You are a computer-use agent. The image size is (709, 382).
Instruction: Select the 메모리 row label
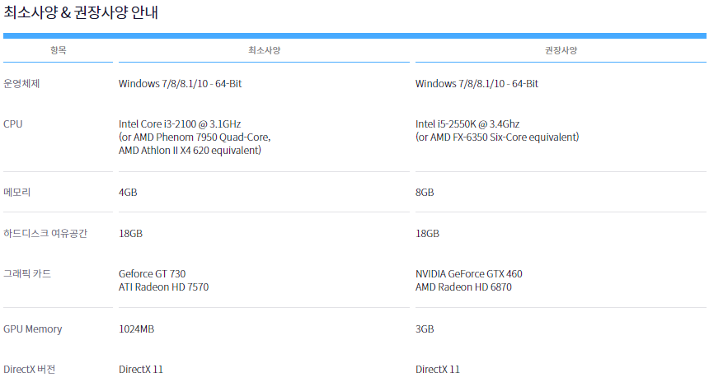(x=17, y=192)
